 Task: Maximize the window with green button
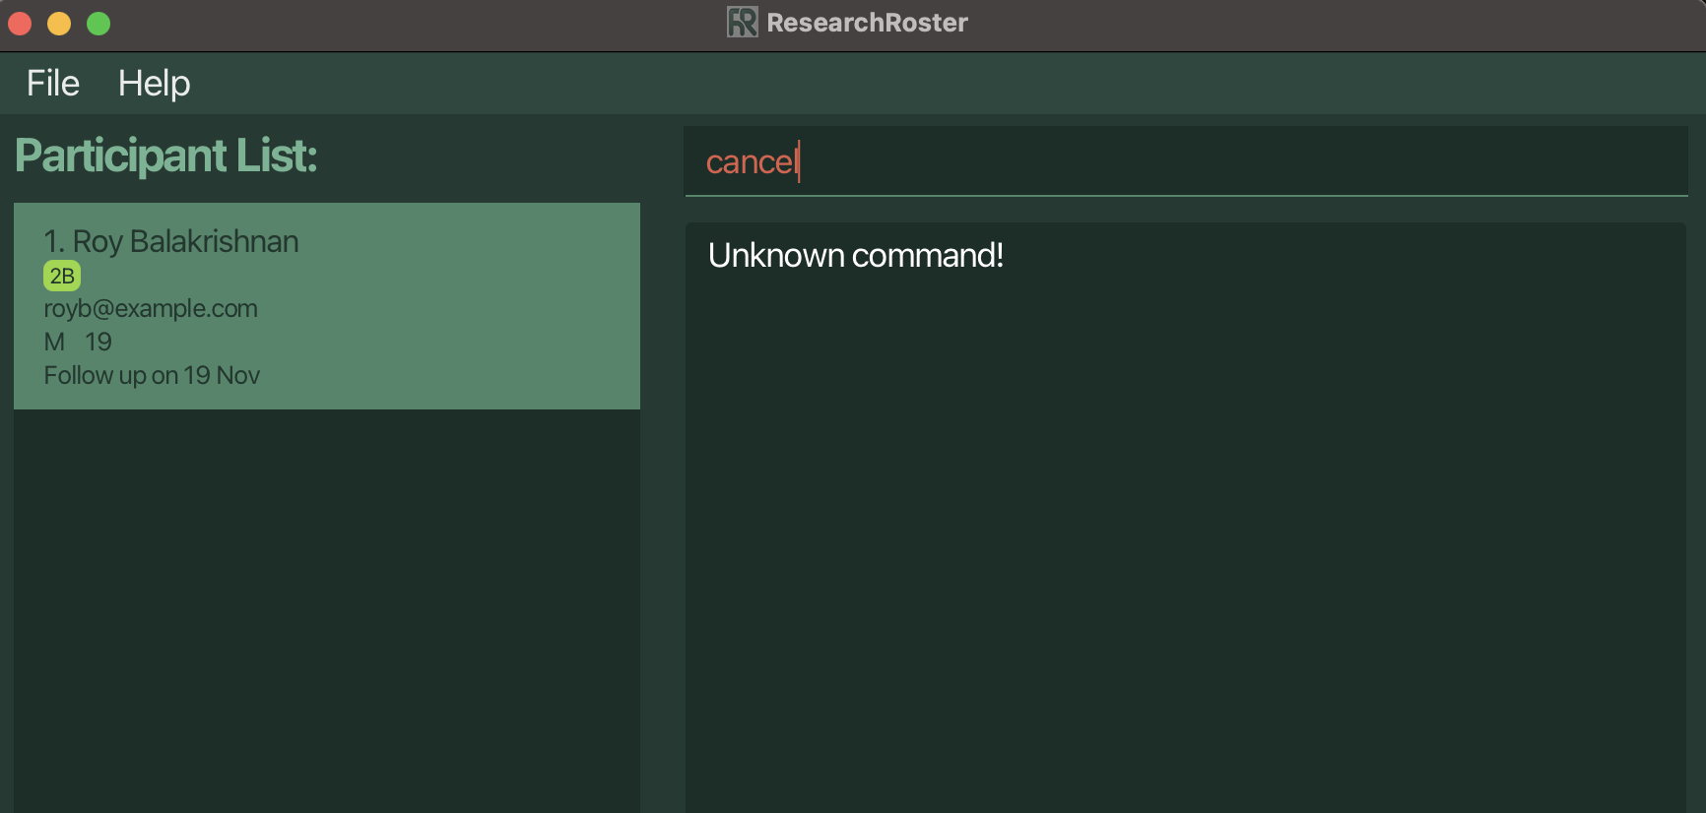tap(98, 24)
